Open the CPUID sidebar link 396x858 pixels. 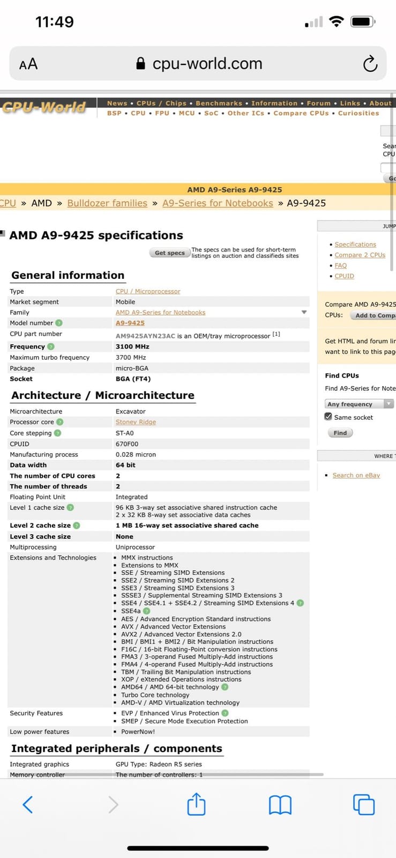[x=345, y=276]
